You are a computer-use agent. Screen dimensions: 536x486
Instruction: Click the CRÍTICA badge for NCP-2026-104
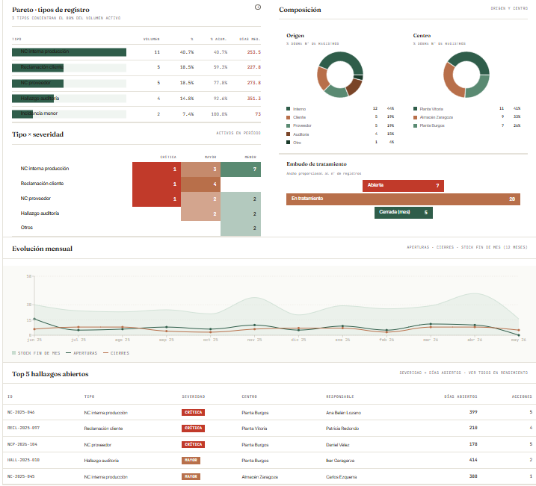click(193, 444)
